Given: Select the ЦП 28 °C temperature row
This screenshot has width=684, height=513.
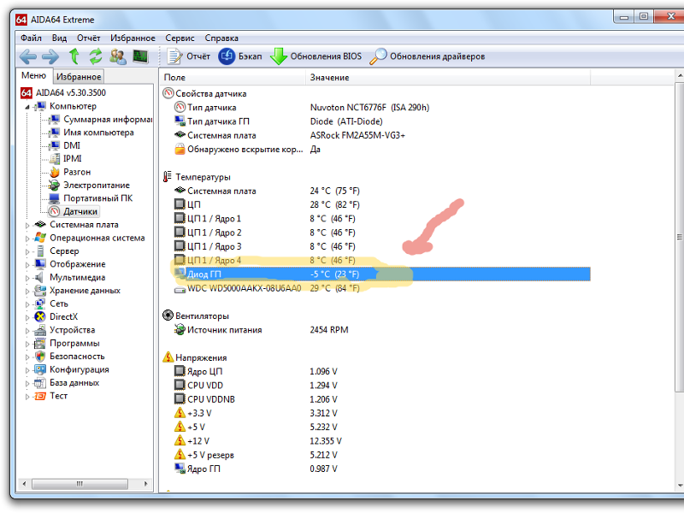Looking at the screenshot, I should click(x=375, y=204).
